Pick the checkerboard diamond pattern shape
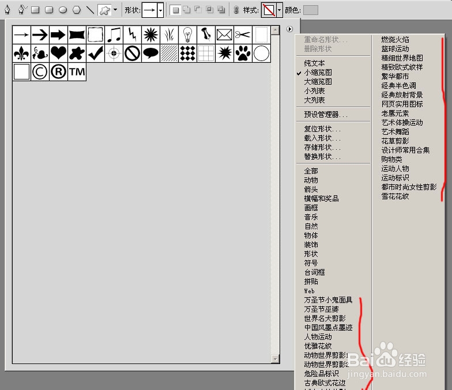 pyautogui.click(x=188, y=53)
